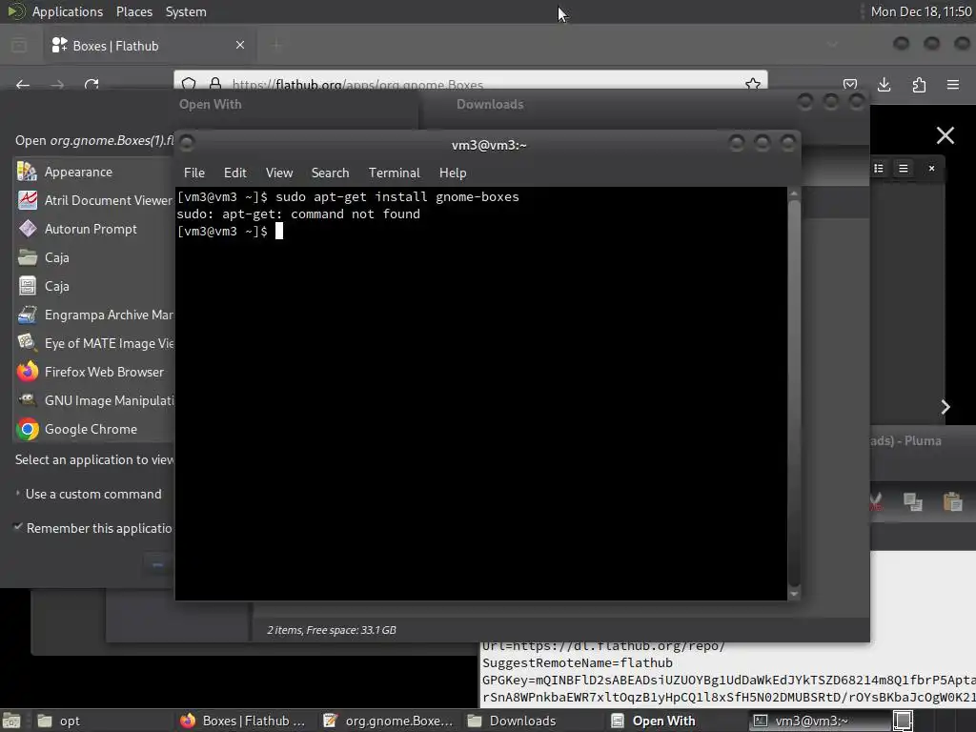976x732 pixels.
Task: Click the Pluma cut scissors toolbar icon
Action: pos(875,501)
